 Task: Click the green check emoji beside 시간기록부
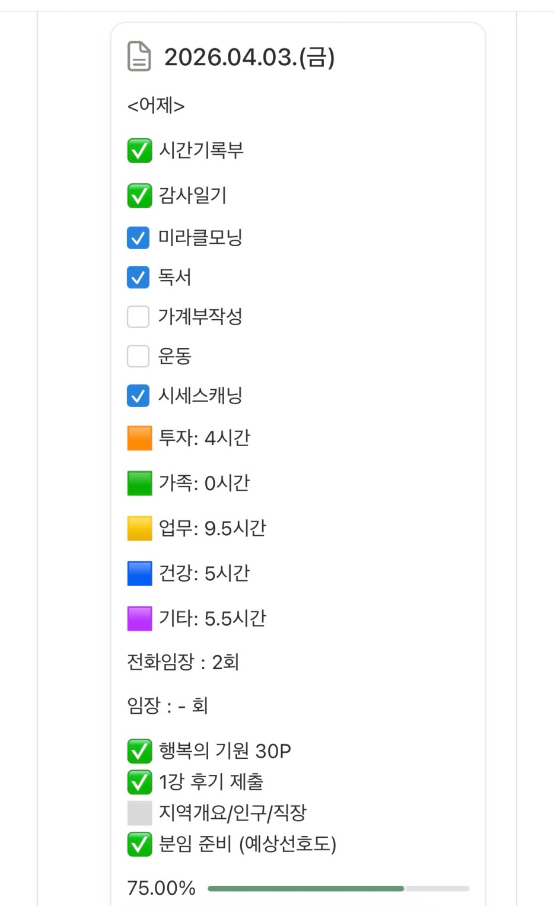pyautogui.click(x=139, y=151)
